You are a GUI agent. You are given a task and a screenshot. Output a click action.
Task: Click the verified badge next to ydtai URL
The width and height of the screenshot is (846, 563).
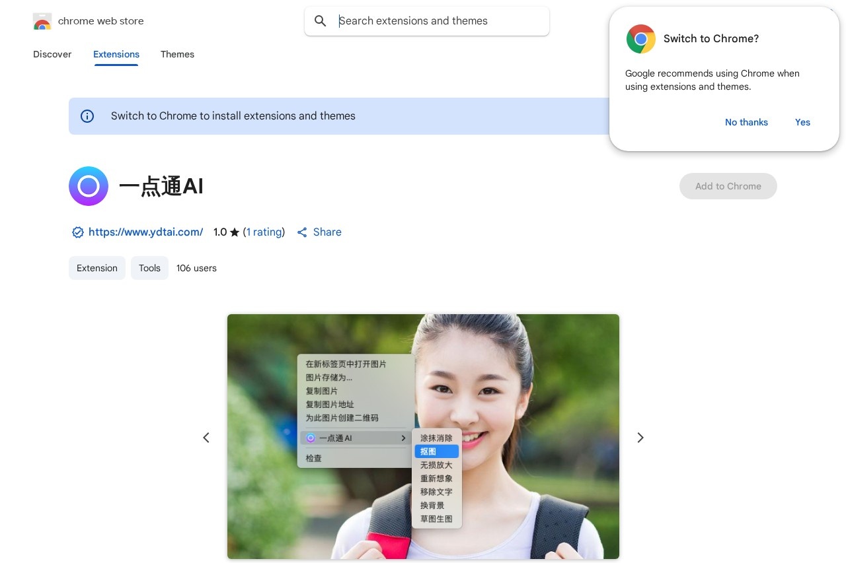[77, 232]
